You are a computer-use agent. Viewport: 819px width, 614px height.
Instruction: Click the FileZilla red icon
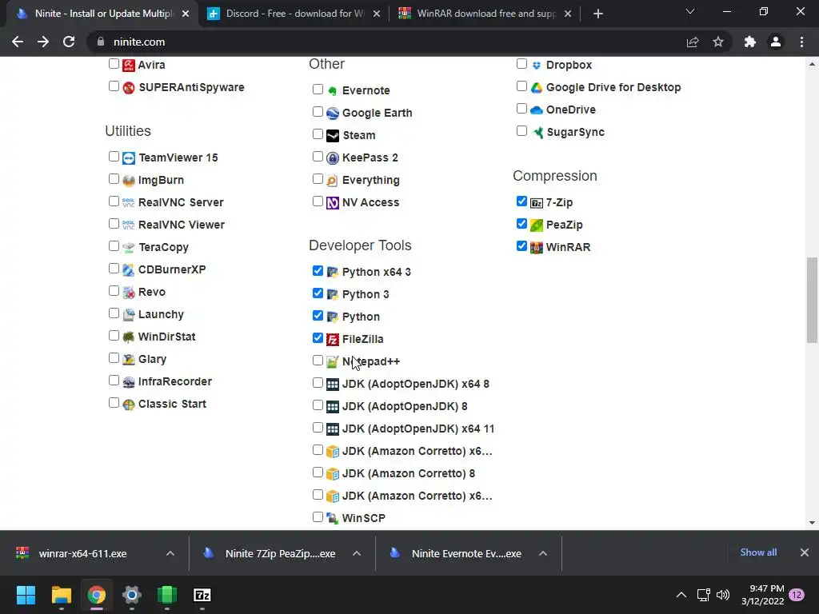(333, 340)
